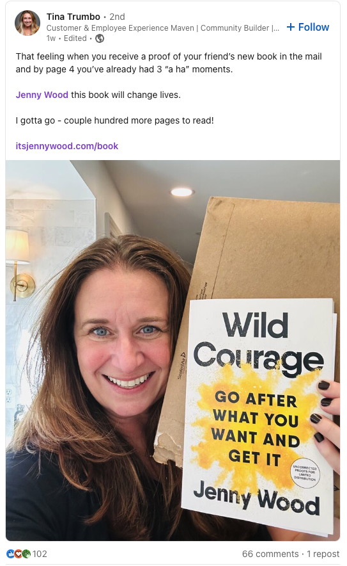Open Tina Trumbo's profile photo
This screenshot has width=347, height=566.
[x=27, y=23]
